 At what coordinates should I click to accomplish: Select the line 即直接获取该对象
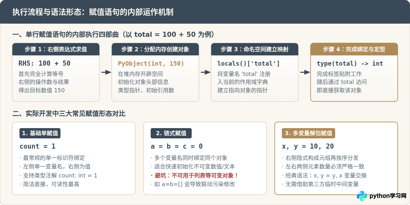click(x=339, y=90)
